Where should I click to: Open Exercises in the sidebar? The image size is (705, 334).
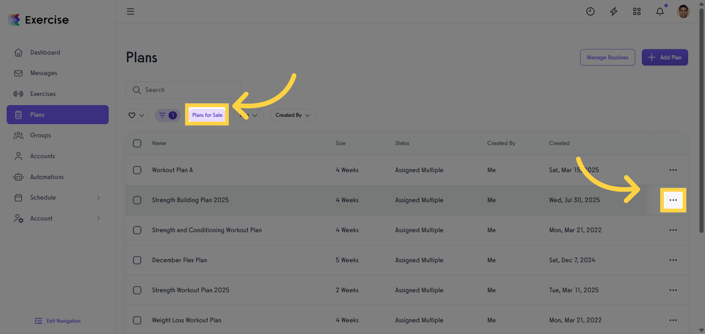(57, 94)
